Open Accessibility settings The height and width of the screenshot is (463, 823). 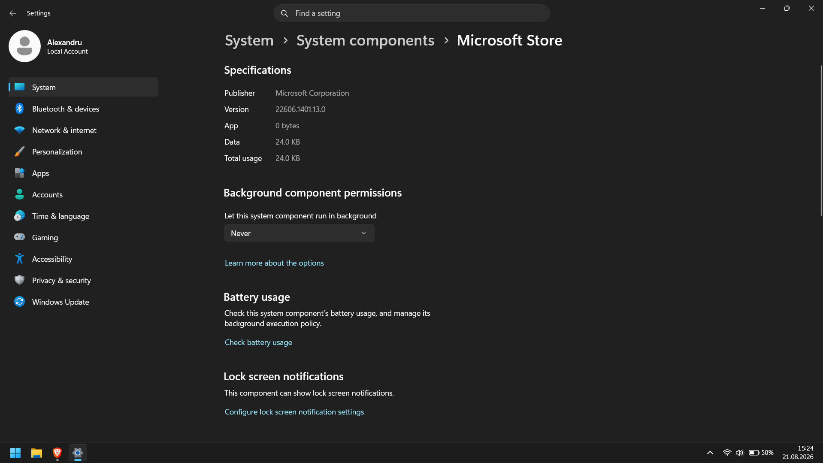[x=83, y=259]
